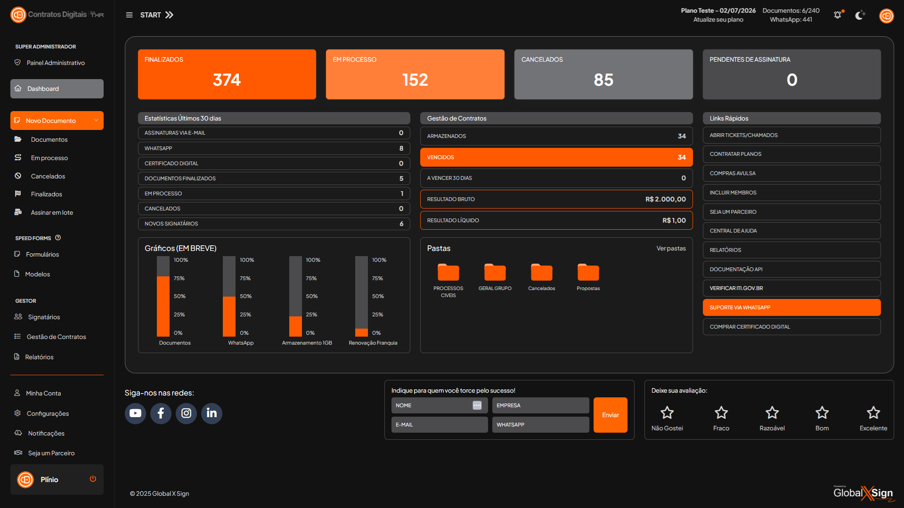Click the E-MAIL input field
Screen dimensions: 904x508
(439, 425)
